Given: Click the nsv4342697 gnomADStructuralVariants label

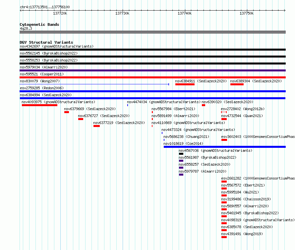Looking at the screenshot, I should pos(57,46).
